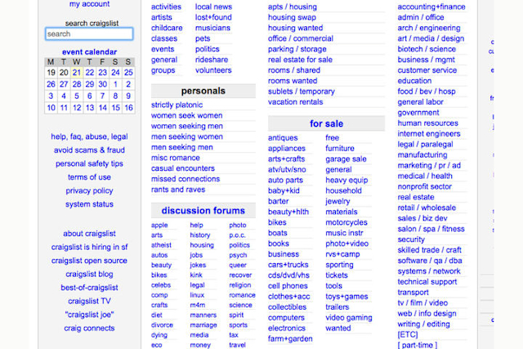Open the musicians community link
523x349 pixels.
point(212,28)
